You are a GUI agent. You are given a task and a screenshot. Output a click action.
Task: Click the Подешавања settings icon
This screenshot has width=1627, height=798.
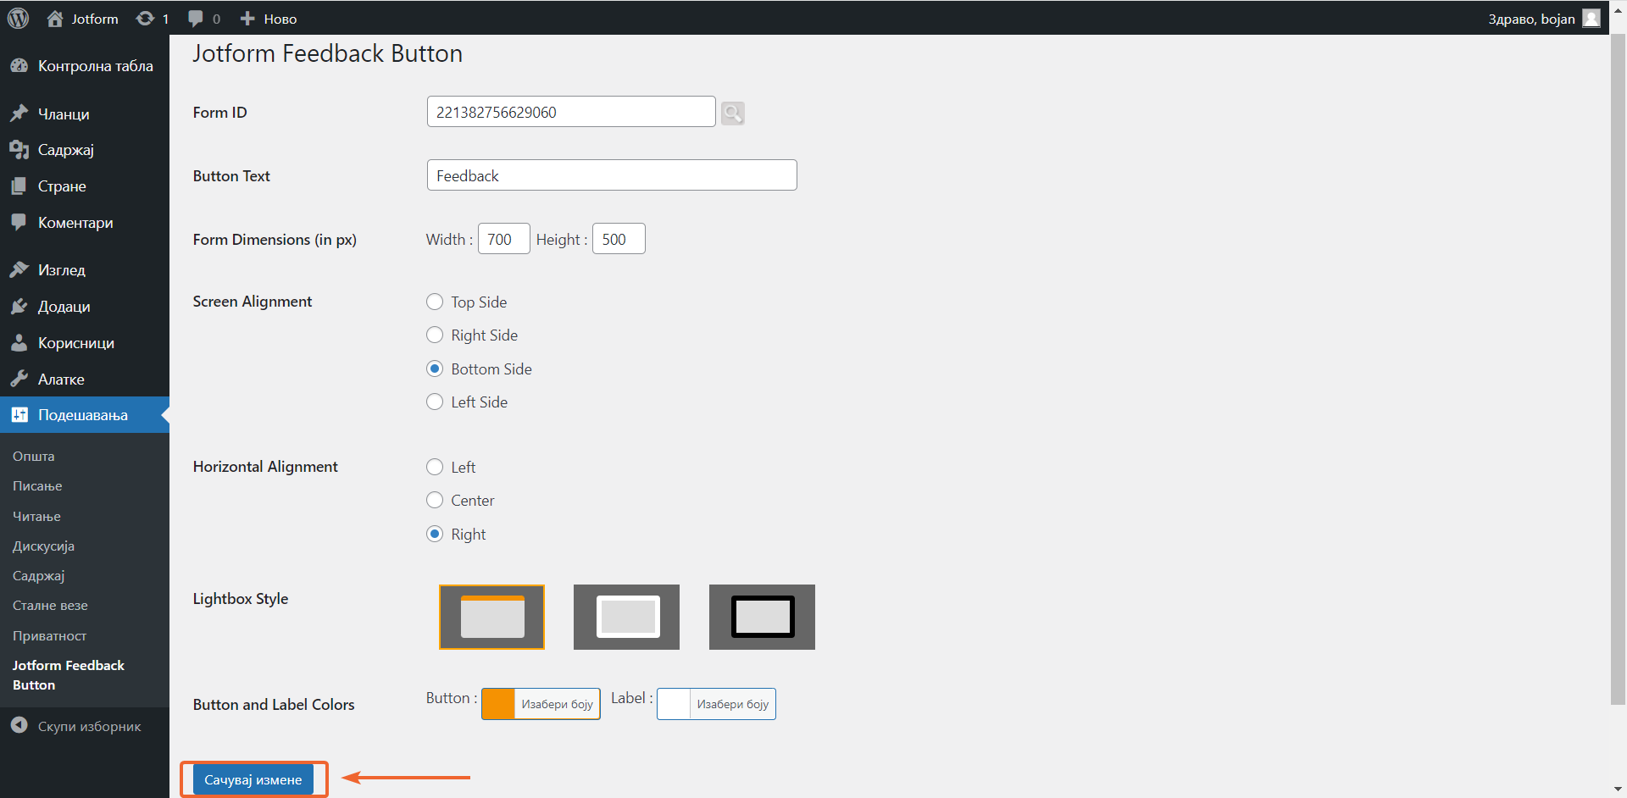19,415
